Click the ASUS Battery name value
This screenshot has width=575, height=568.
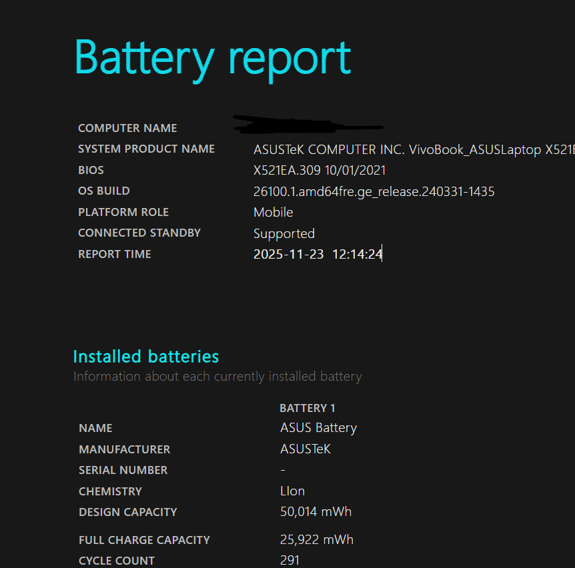click(x=318, y=428)
